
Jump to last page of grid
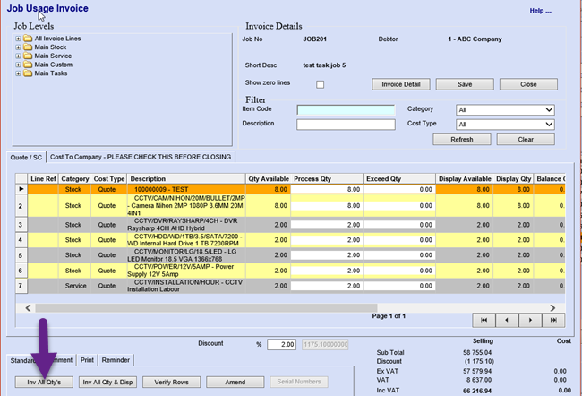[x=554, y=319]
